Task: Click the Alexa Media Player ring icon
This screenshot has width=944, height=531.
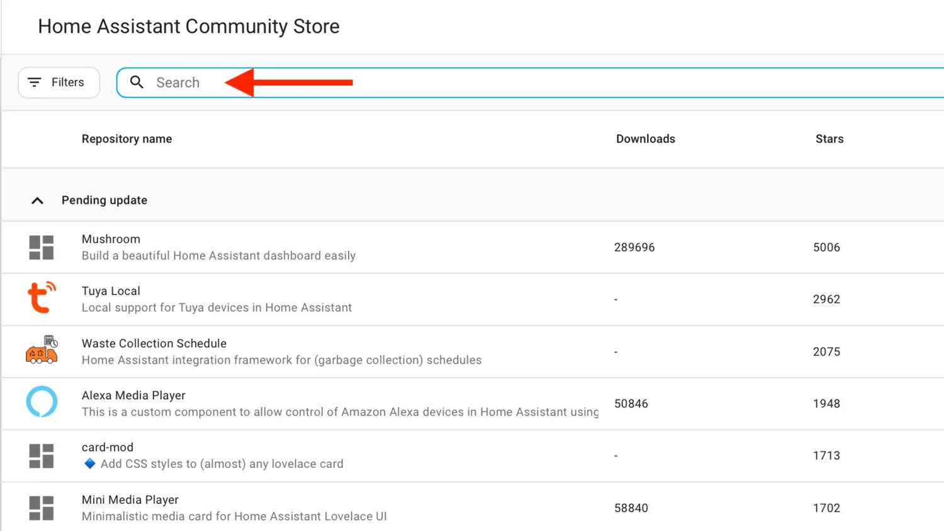Action: [x=42, y=401]
